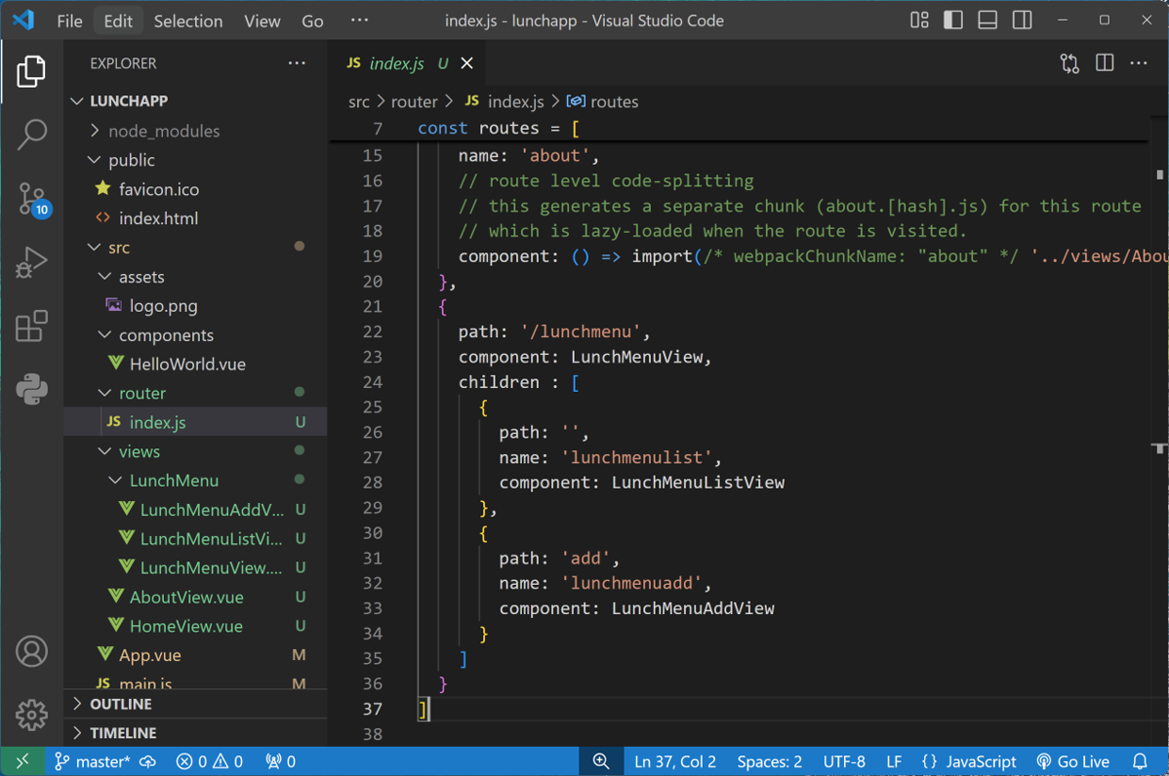1169x776 pixels.
Task: Collapse the views folder
Action: [196, 451]
